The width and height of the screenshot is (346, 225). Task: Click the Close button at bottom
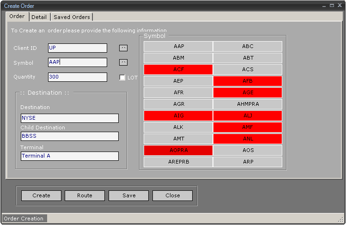click(172, 195)
